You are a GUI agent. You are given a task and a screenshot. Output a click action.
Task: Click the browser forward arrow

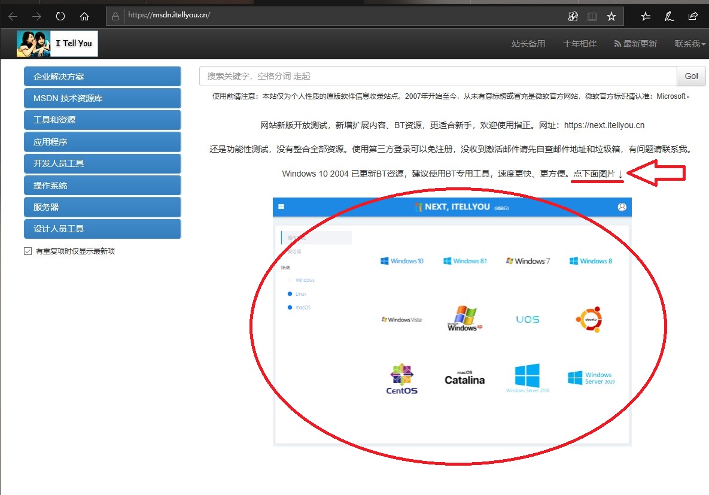point(36,17)
